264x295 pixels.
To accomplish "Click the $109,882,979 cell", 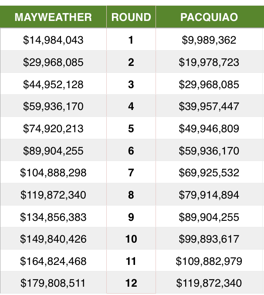I will coord(209,261).
